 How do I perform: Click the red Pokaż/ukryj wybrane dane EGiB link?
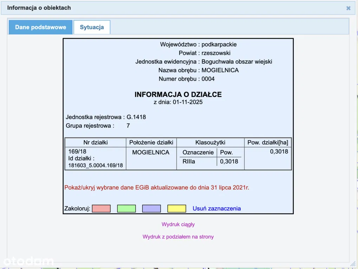[x=157, y=187]
